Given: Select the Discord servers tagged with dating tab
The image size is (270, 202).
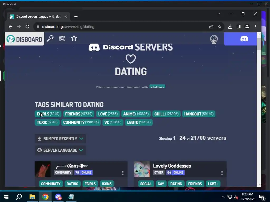Looking at the screenshot, I should click(38, 17).
